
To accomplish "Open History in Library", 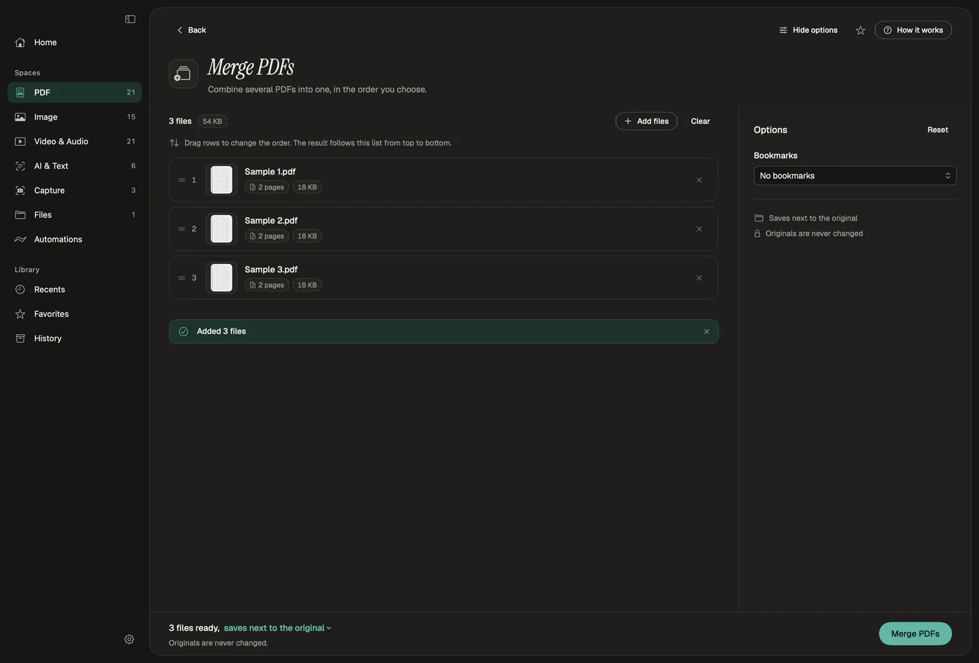I will pos(75,338).
